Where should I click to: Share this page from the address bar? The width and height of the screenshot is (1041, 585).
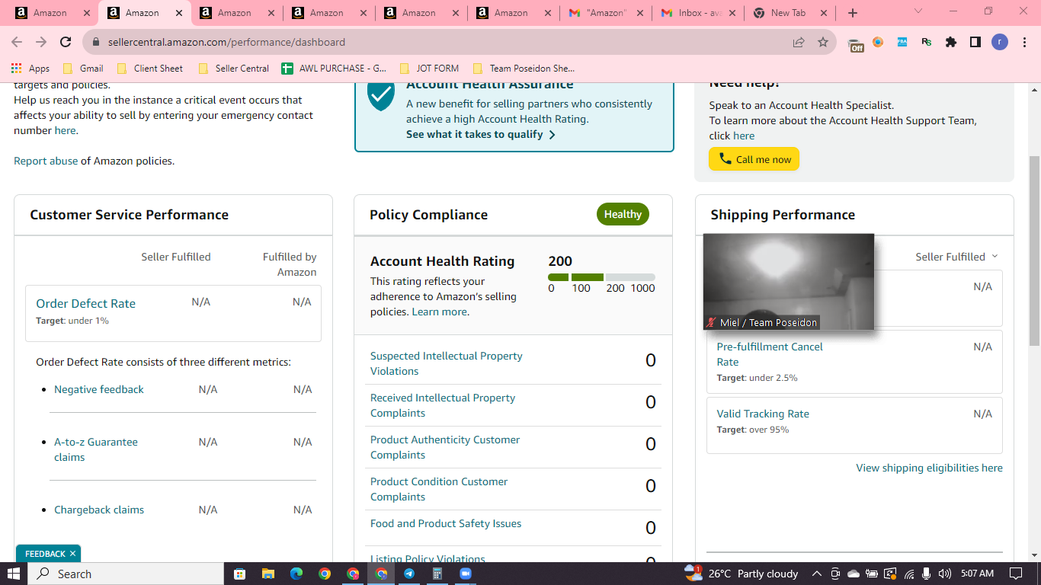[799, 43]
